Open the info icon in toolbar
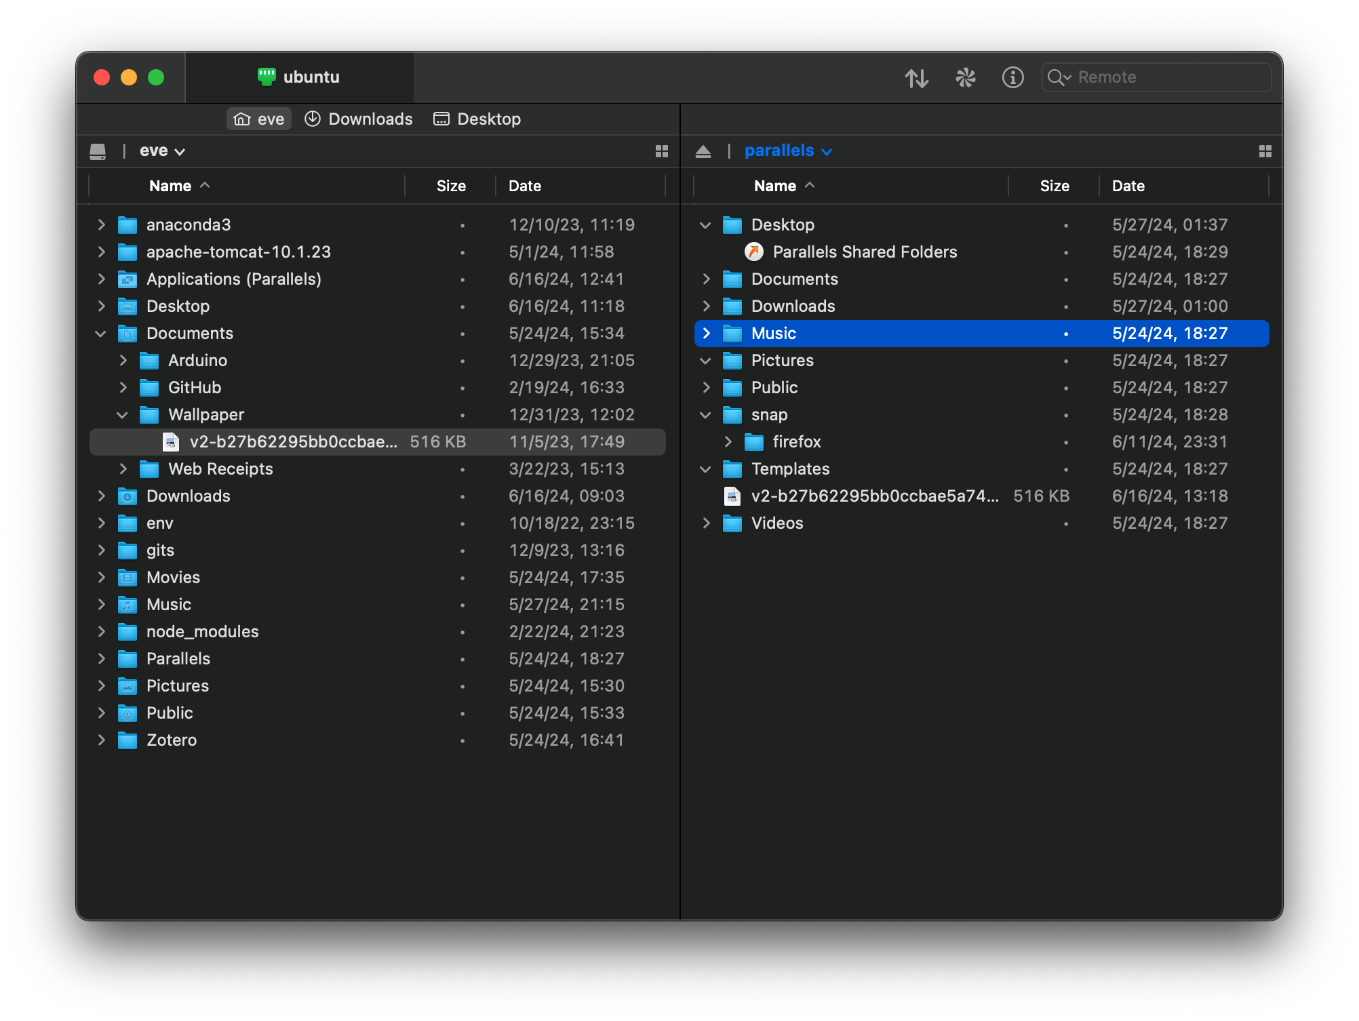The width and height of the screenshot is (1359, 1021). (x=1012, y=78)
